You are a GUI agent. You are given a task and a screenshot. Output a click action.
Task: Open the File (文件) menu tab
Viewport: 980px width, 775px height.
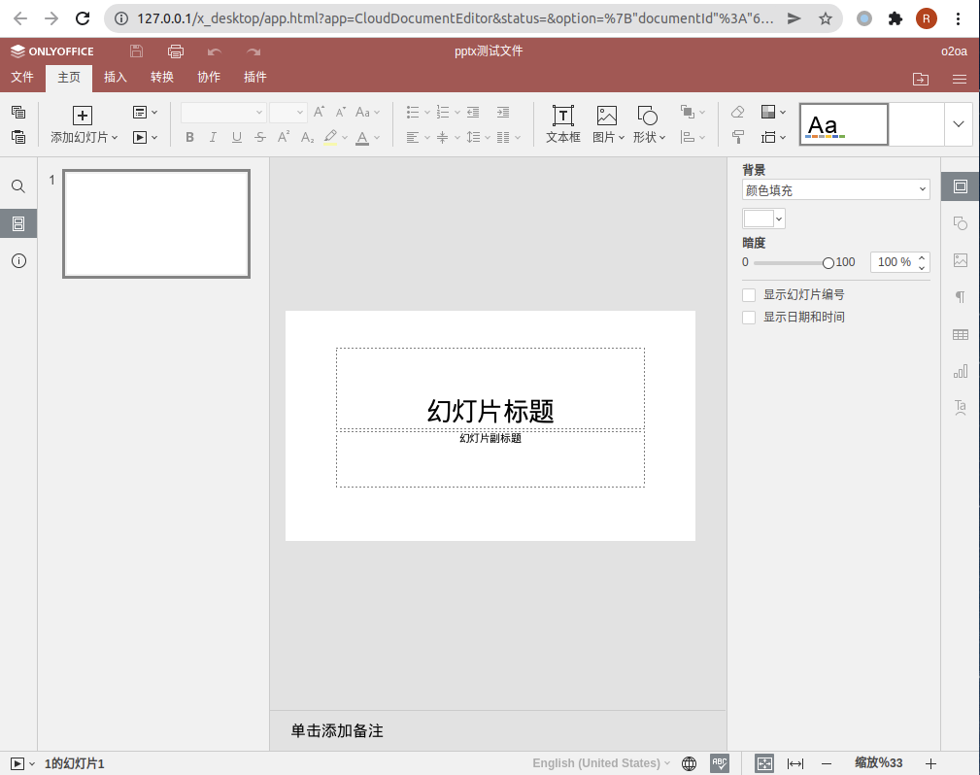click(x=22, y=78)
